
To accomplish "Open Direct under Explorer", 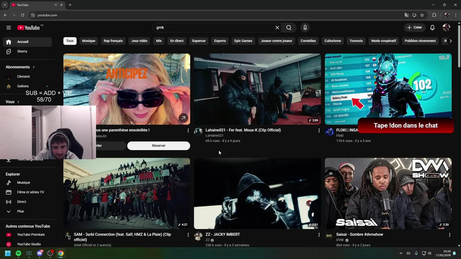I will click(x=27, y=202).
